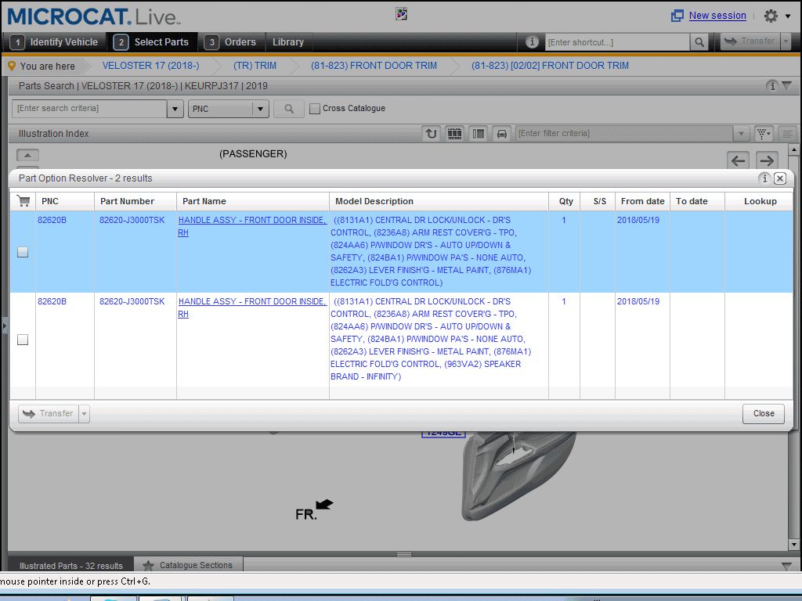Screen dimensions: 802x601
Task: Open the Library tab
Action: coord(288,42)
